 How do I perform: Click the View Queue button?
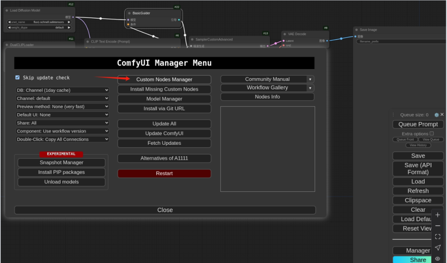(431, 139)
